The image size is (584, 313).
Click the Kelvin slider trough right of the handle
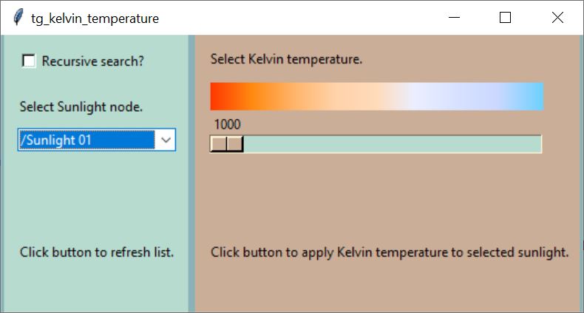pos(393,144)
